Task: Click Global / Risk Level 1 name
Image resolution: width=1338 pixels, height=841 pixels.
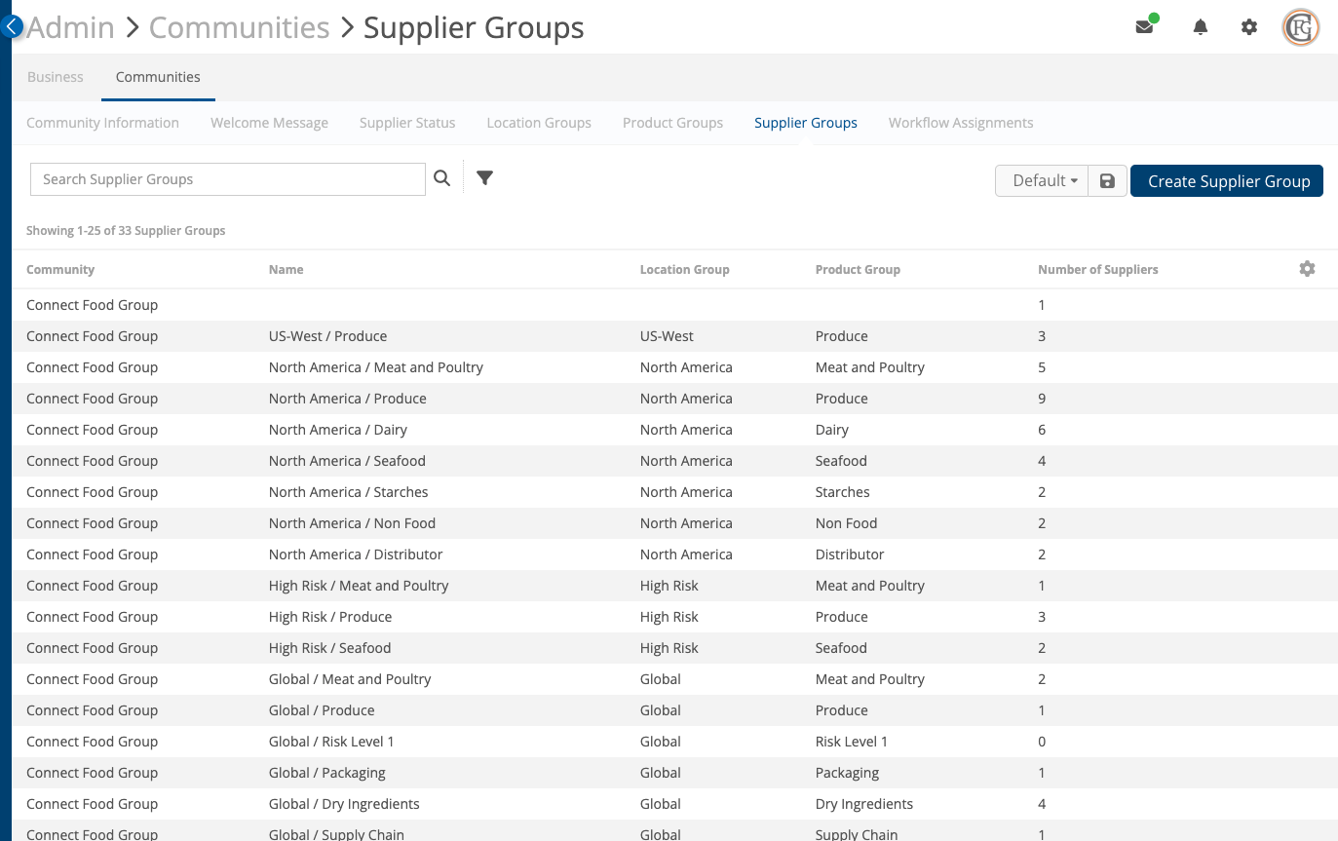Action: click(x=331, y=742)
